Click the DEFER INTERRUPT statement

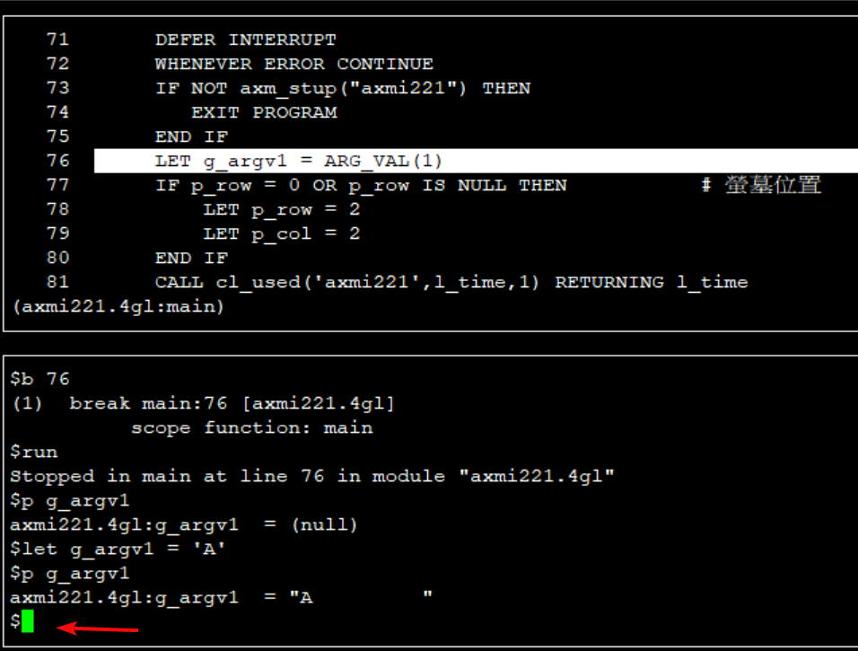coord(245,40)
